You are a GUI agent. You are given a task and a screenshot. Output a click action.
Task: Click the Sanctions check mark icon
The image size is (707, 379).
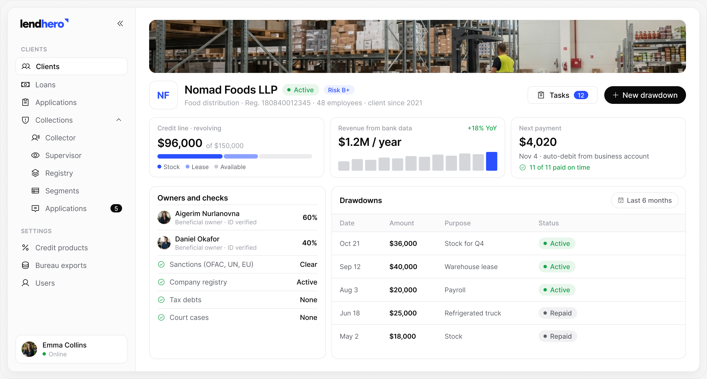coord(161,264)
